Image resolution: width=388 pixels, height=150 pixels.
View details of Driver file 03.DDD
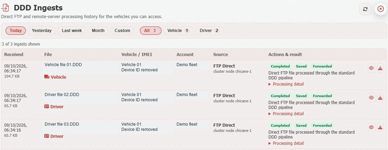pos(371,127)
